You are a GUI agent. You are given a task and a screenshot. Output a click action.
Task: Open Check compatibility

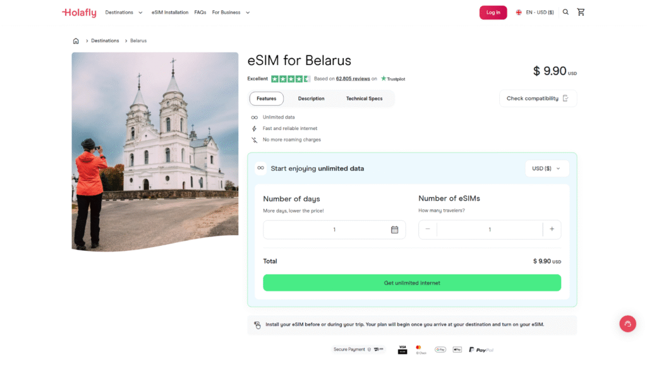click(538, 98)
